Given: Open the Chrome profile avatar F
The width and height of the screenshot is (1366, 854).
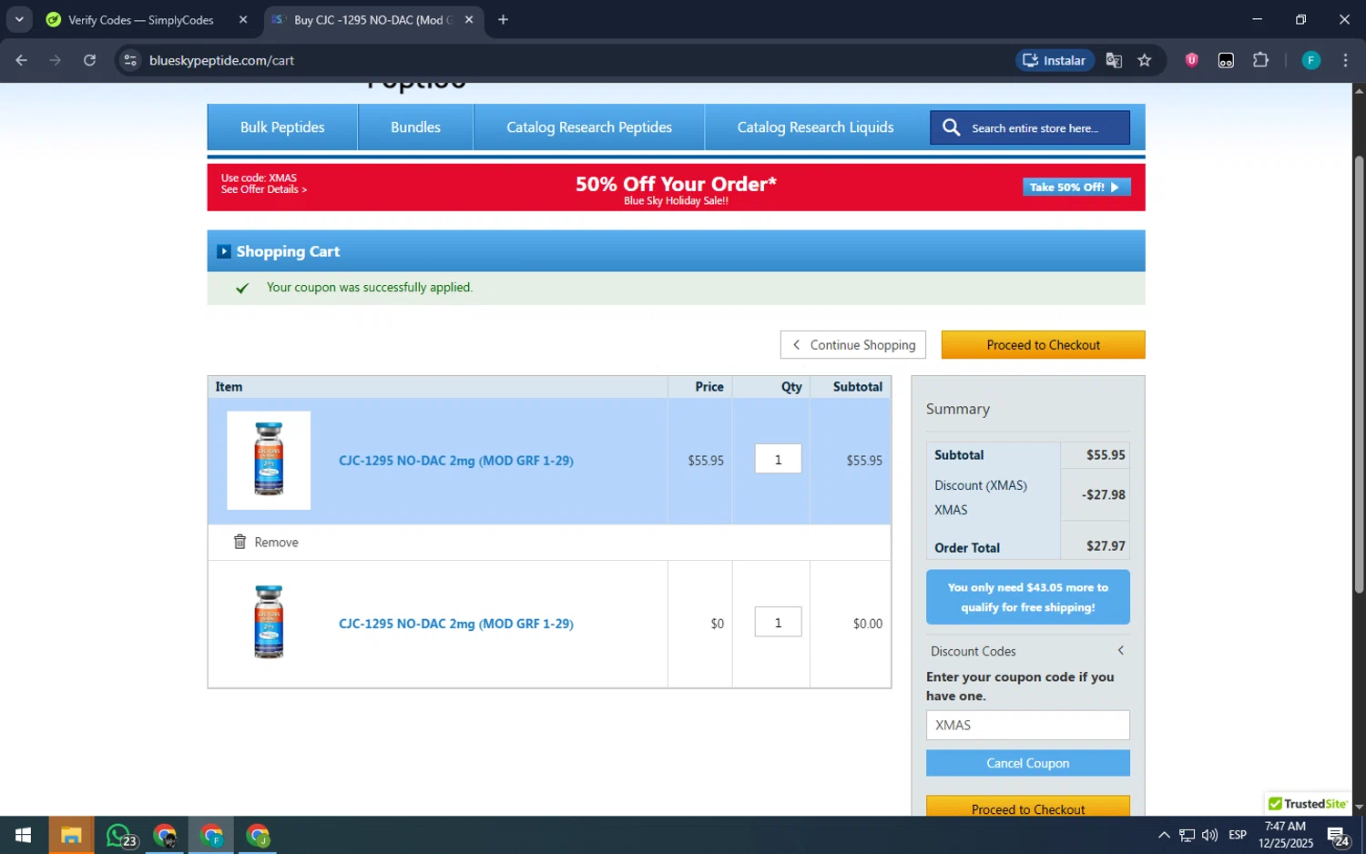Looking at the screenshot, I should click(1310, 60).
